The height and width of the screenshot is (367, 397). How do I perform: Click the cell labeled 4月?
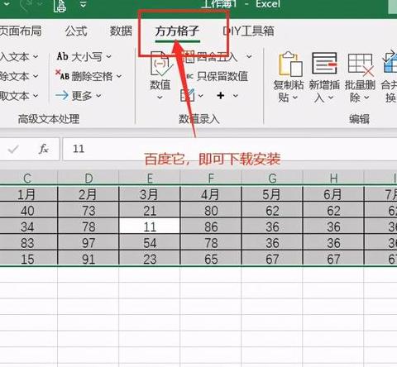211,194
